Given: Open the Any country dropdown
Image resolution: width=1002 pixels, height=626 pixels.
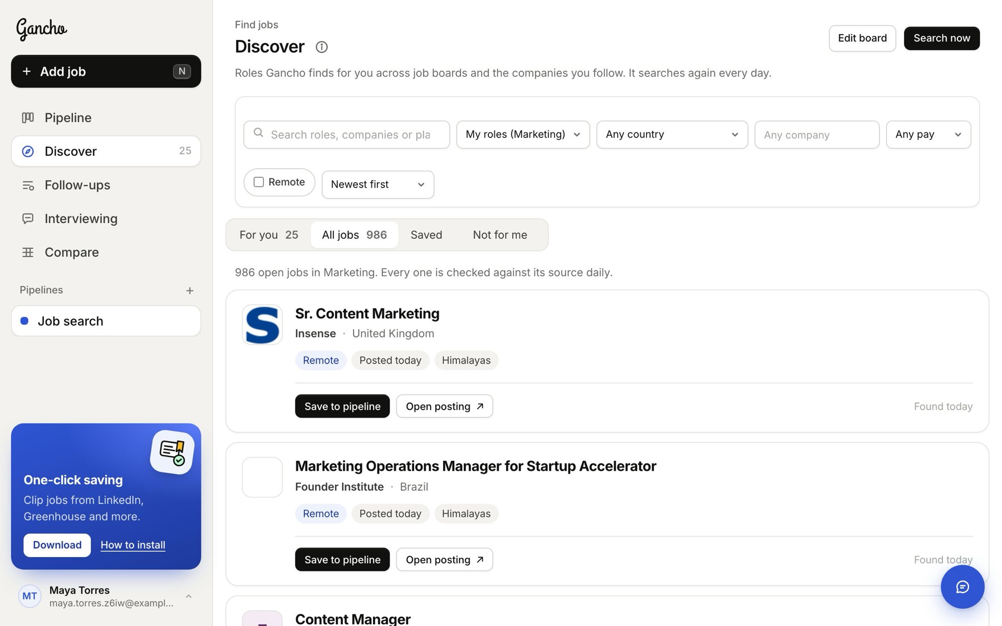Looking at the screenshot, I should click(672, 135).
